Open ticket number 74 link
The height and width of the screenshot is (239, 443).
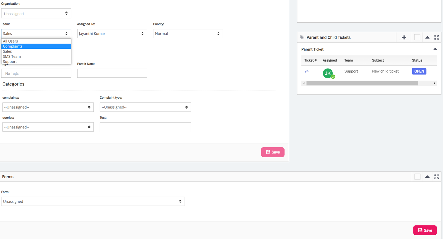click(307, 71)
